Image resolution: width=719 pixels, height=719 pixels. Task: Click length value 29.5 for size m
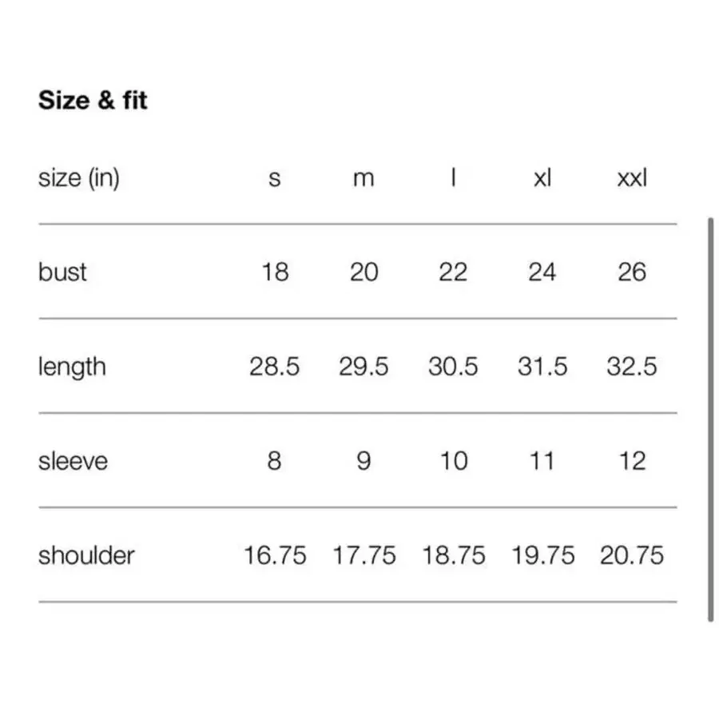tap(363, 367)
